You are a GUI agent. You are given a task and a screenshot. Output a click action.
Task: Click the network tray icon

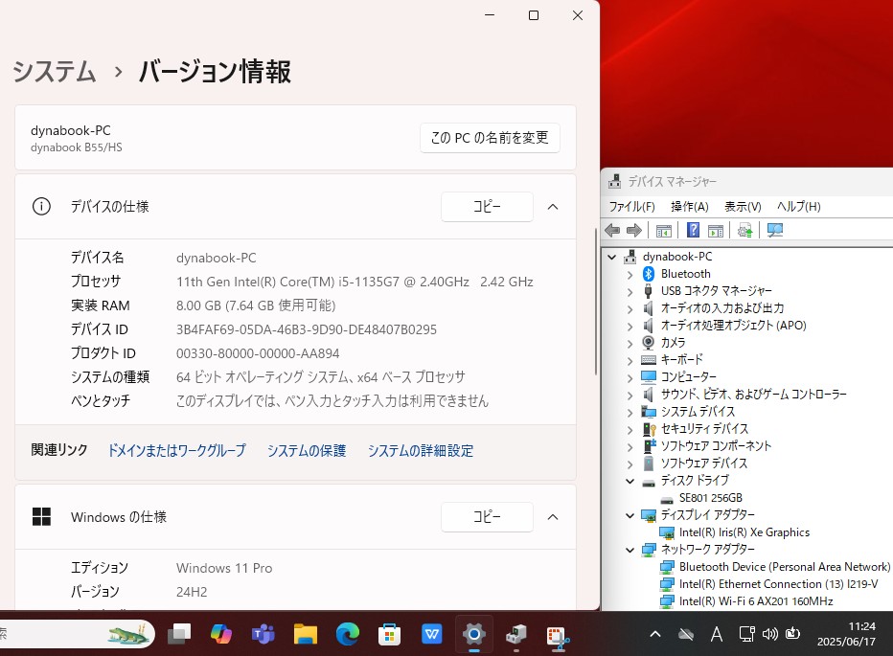[x=746, y=633]
